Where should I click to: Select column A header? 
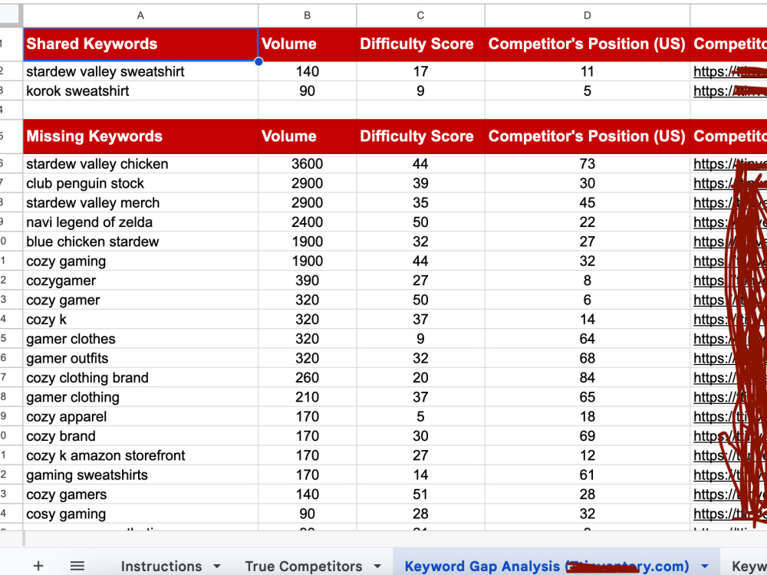click(x=140, y=15)
